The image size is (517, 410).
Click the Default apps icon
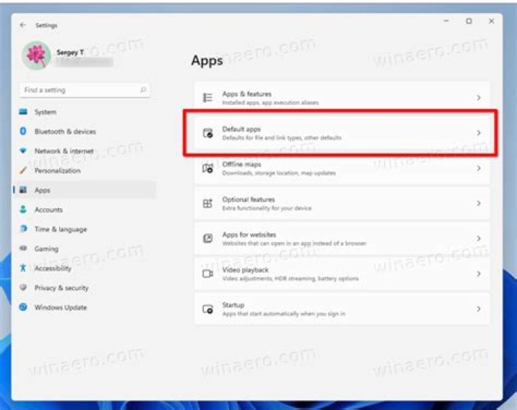tap(208, 133)
